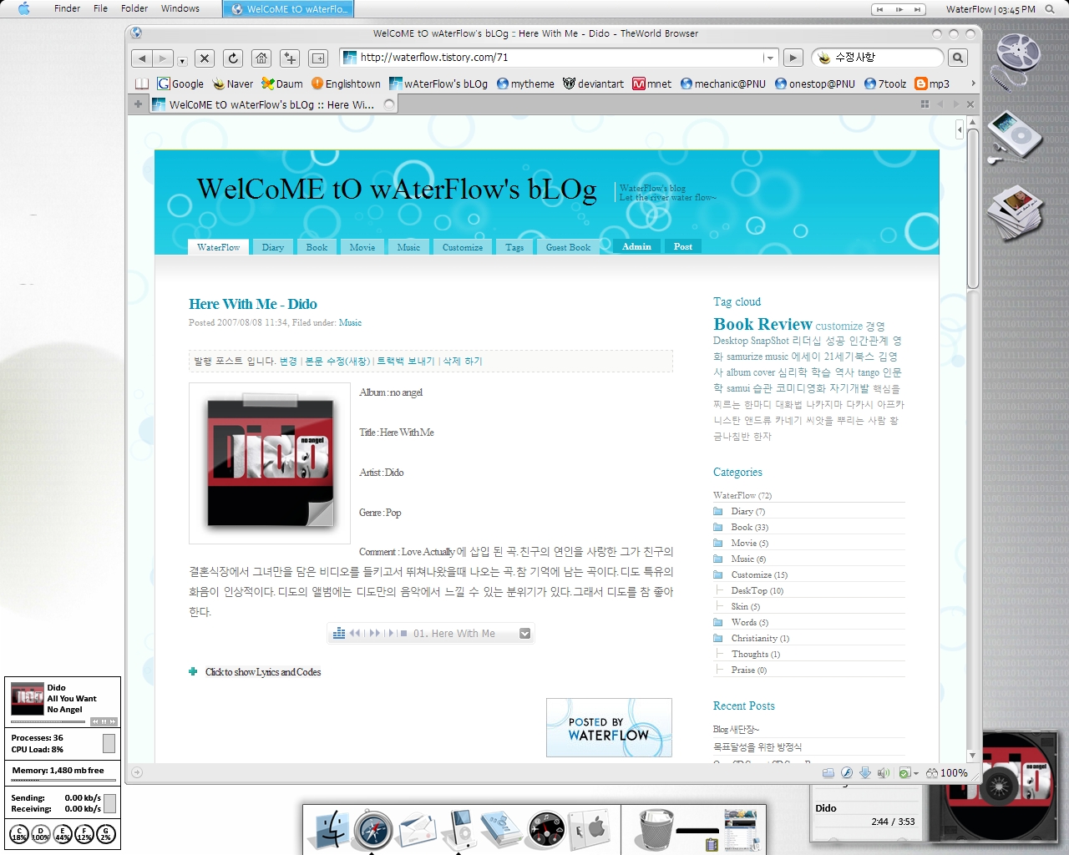Click the speaker mute icon in status bar

[884, 773]
